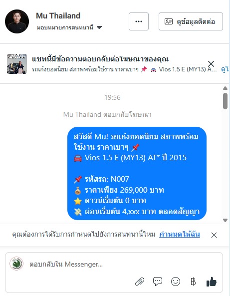This screenshot has height=296, width=230.
Task: Click Mu Thailand profile picture
Action: (x=17, y=21)
